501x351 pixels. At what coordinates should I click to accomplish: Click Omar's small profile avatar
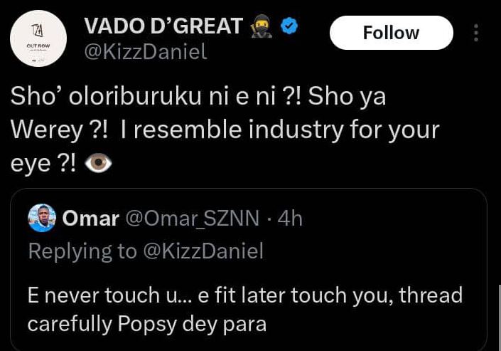point(42,219)
